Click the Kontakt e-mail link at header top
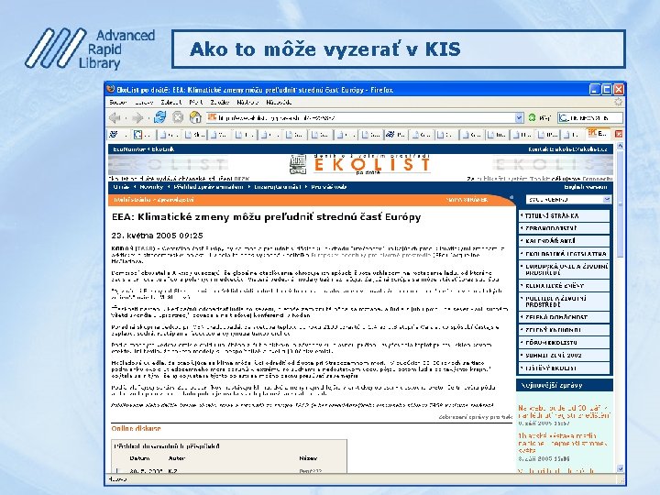 point(567,149)
